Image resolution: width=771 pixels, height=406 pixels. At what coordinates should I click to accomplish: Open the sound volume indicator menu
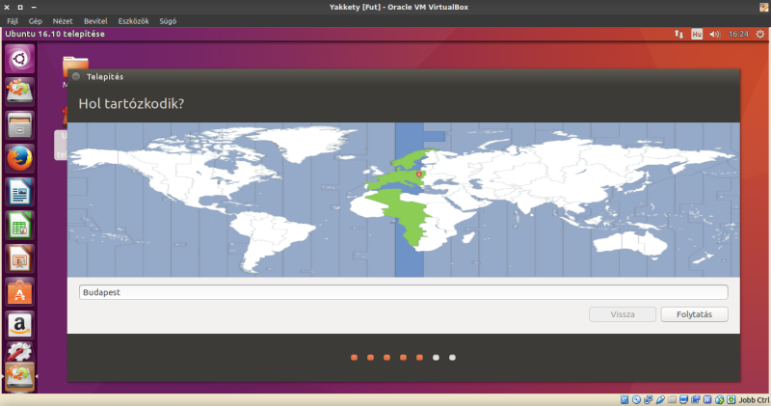pos(715,35)
